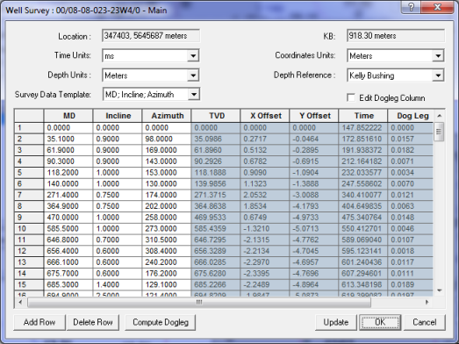Click the horizontal scroll left arrow

point(20,302)
